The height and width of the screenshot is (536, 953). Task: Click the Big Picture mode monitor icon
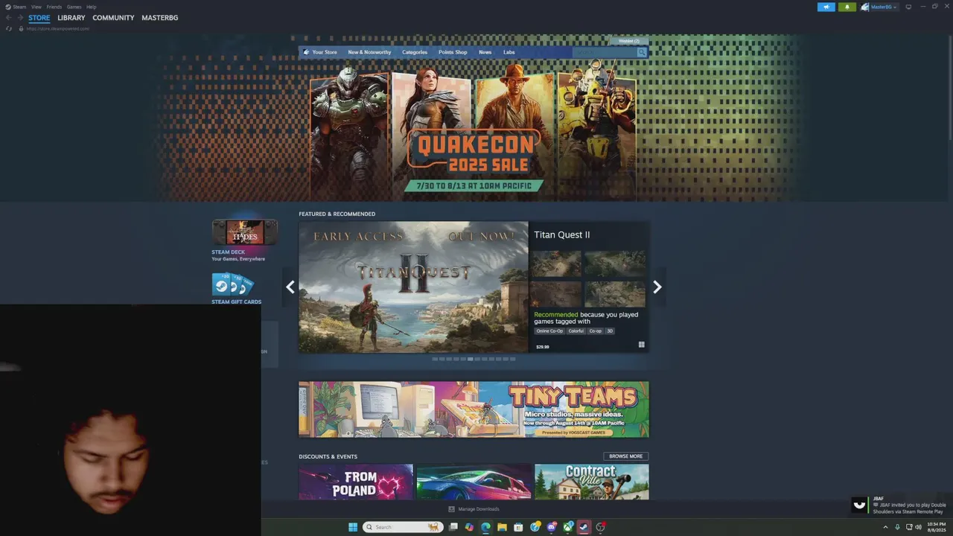(908, 7)
